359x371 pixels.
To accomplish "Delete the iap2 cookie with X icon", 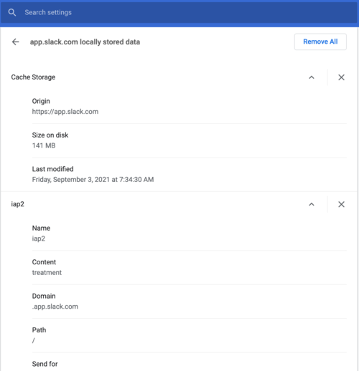I will [x=341, y=204].
